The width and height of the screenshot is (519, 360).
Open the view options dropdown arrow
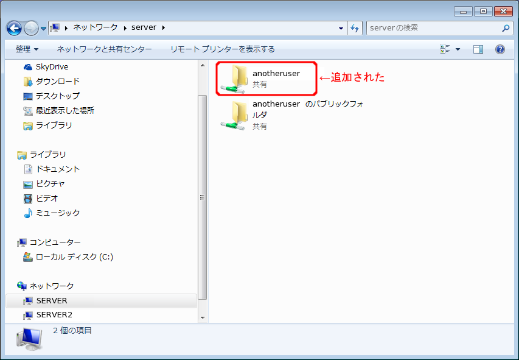point(458,49)
